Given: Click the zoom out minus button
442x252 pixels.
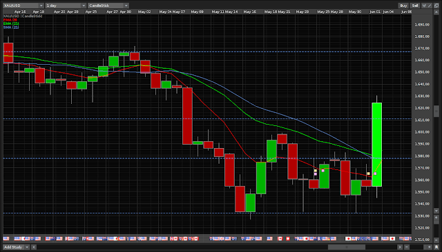Looking at the screenshot, I should [407, 247].
